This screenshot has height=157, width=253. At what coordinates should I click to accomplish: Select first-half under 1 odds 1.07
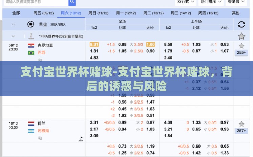click(x=225, y=51)
